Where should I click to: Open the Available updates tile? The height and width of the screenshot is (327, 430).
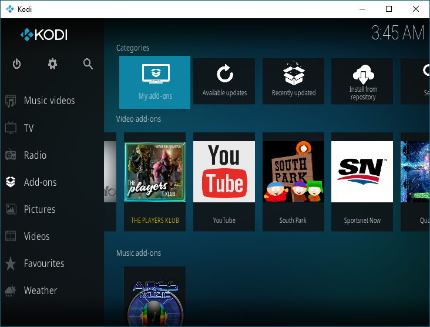pos(224,81)
